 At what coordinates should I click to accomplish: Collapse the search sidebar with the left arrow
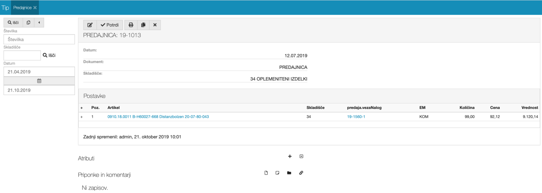(39, 22)
